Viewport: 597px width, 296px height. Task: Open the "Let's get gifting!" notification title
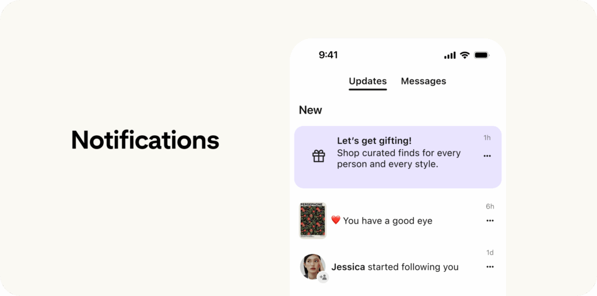click(374, 140)
